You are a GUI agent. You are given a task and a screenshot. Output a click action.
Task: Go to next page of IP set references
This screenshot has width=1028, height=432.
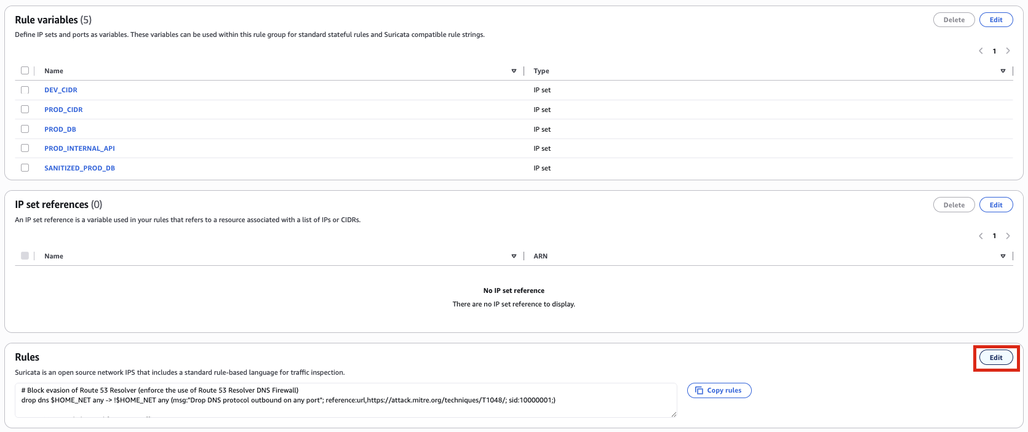pos(1008,236)
